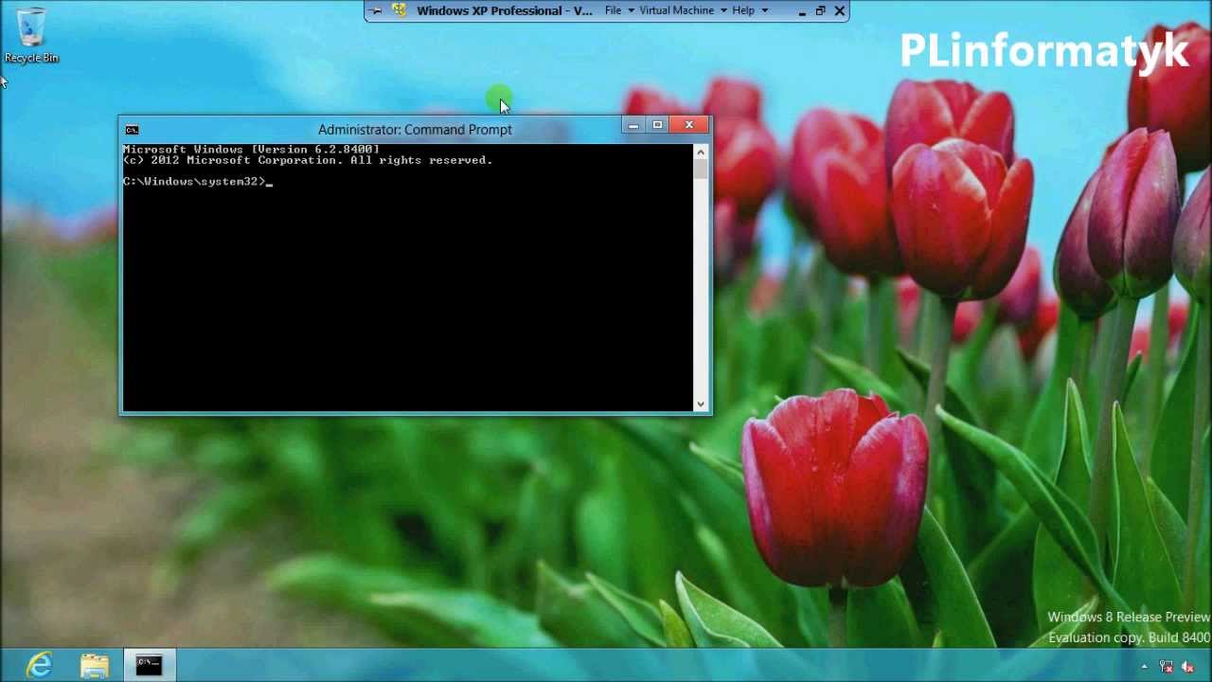Open File Explorer from the taskbar
1212x682 pixels.
tap(95, 665)
